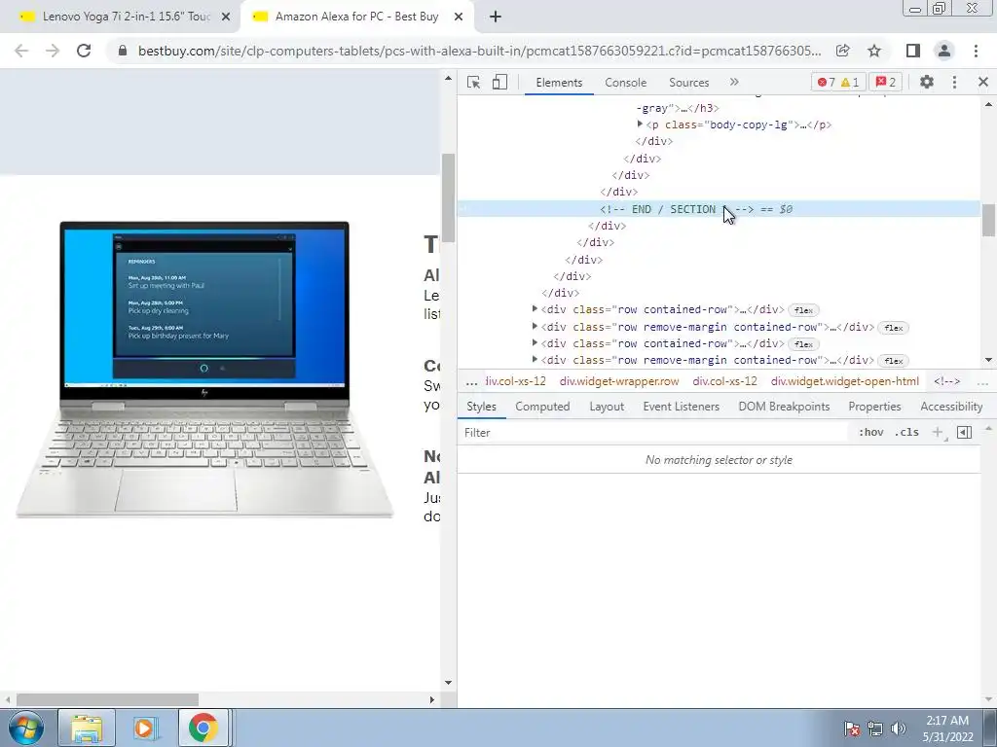Toggle the computed styles sidebar icon
Image resolution: width=997 pixels, height=747 pixels.
click(x=964, y=433)
